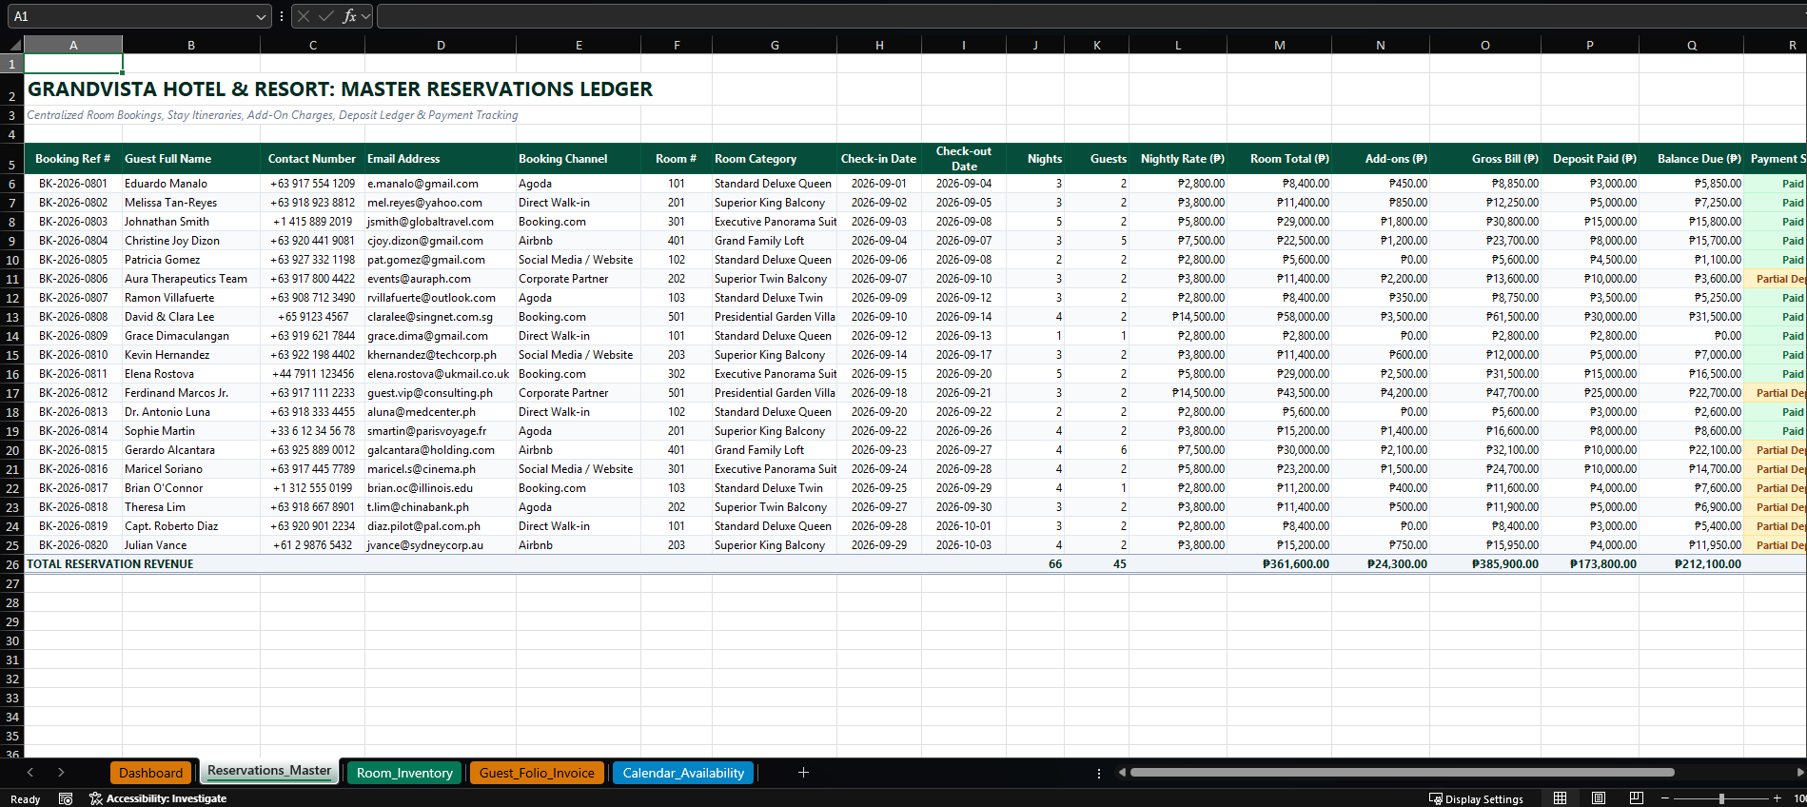Select balance due ₱22,700.00 for Ferdinand Marcos Jr.
1807x807 pixels.
point(1692,393)
